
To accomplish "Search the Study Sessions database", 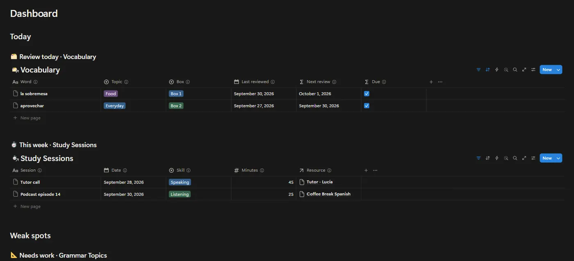I will (515, 158).
